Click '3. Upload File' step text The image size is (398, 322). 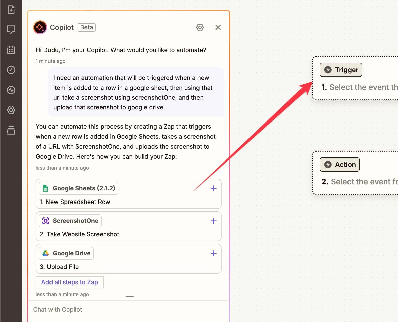click(59, 267)
